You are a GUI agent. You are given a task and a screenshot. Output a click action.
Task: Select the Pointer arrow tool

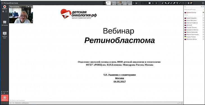pyautogui.click(x=166, y=3)
